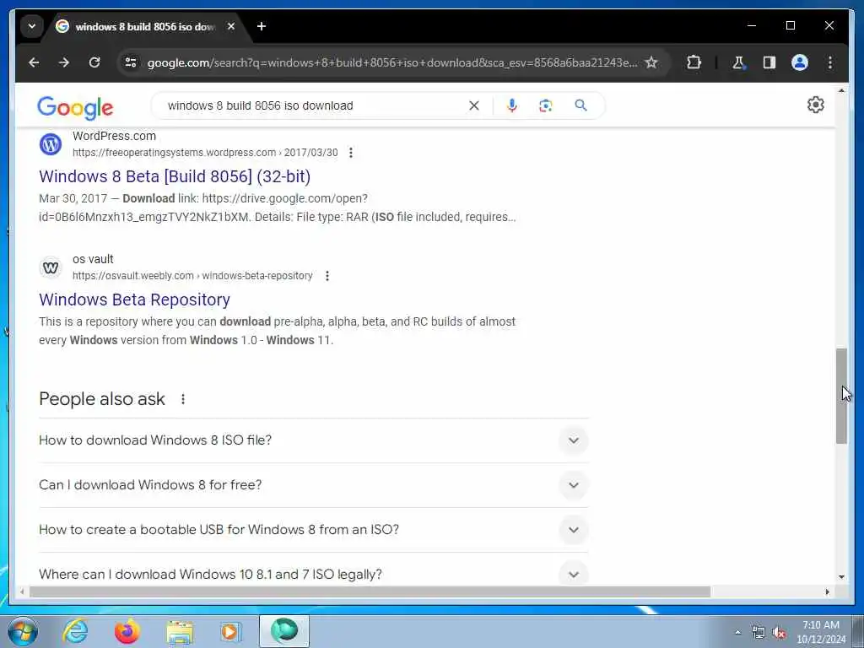864x648 pixels.
Task: Open People also ask options menu
Action: click(183, 399)
